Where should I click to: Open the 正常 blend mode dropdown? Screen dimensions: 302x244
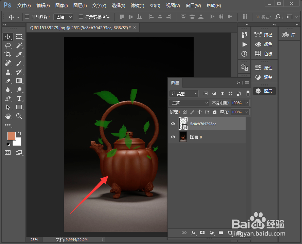tap(189, 103)
